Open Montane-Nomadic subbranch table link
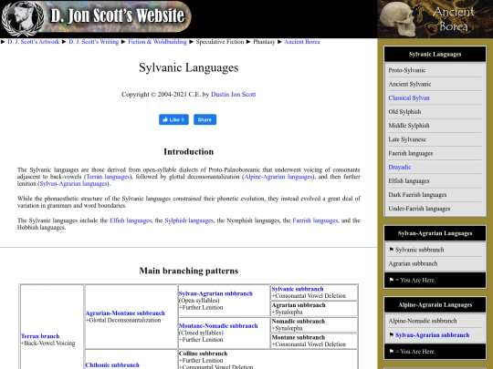The width and height of the screenshot is (493, 369). (218, 326)
